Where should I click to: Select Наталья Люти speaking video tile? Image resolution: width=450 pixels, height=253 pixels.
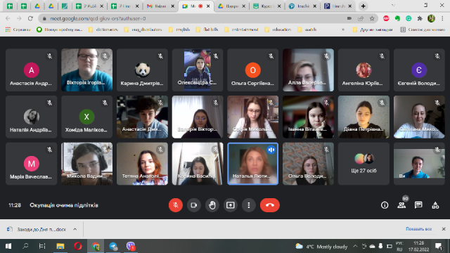[253, 164]
